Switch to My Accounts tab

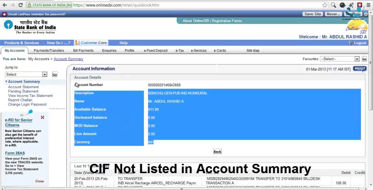[15, 51]
